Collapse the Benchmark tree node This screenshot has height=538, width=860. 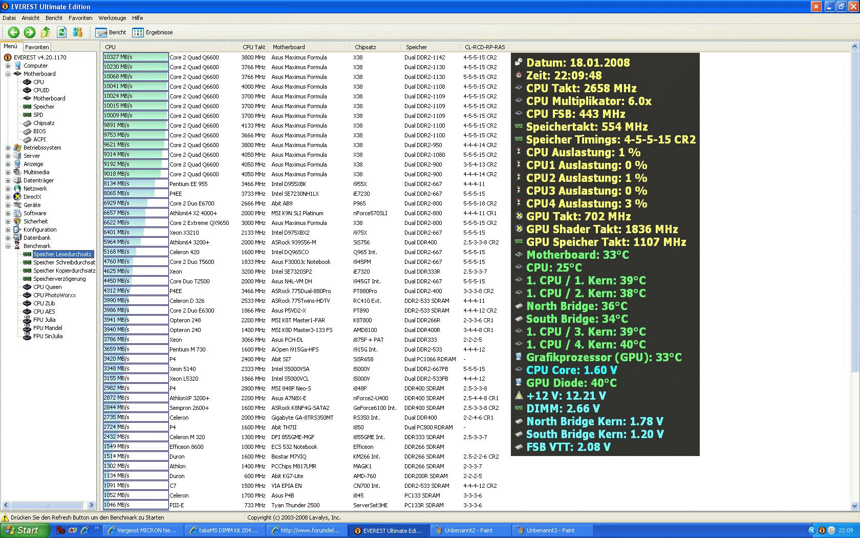tap(8, 246)
